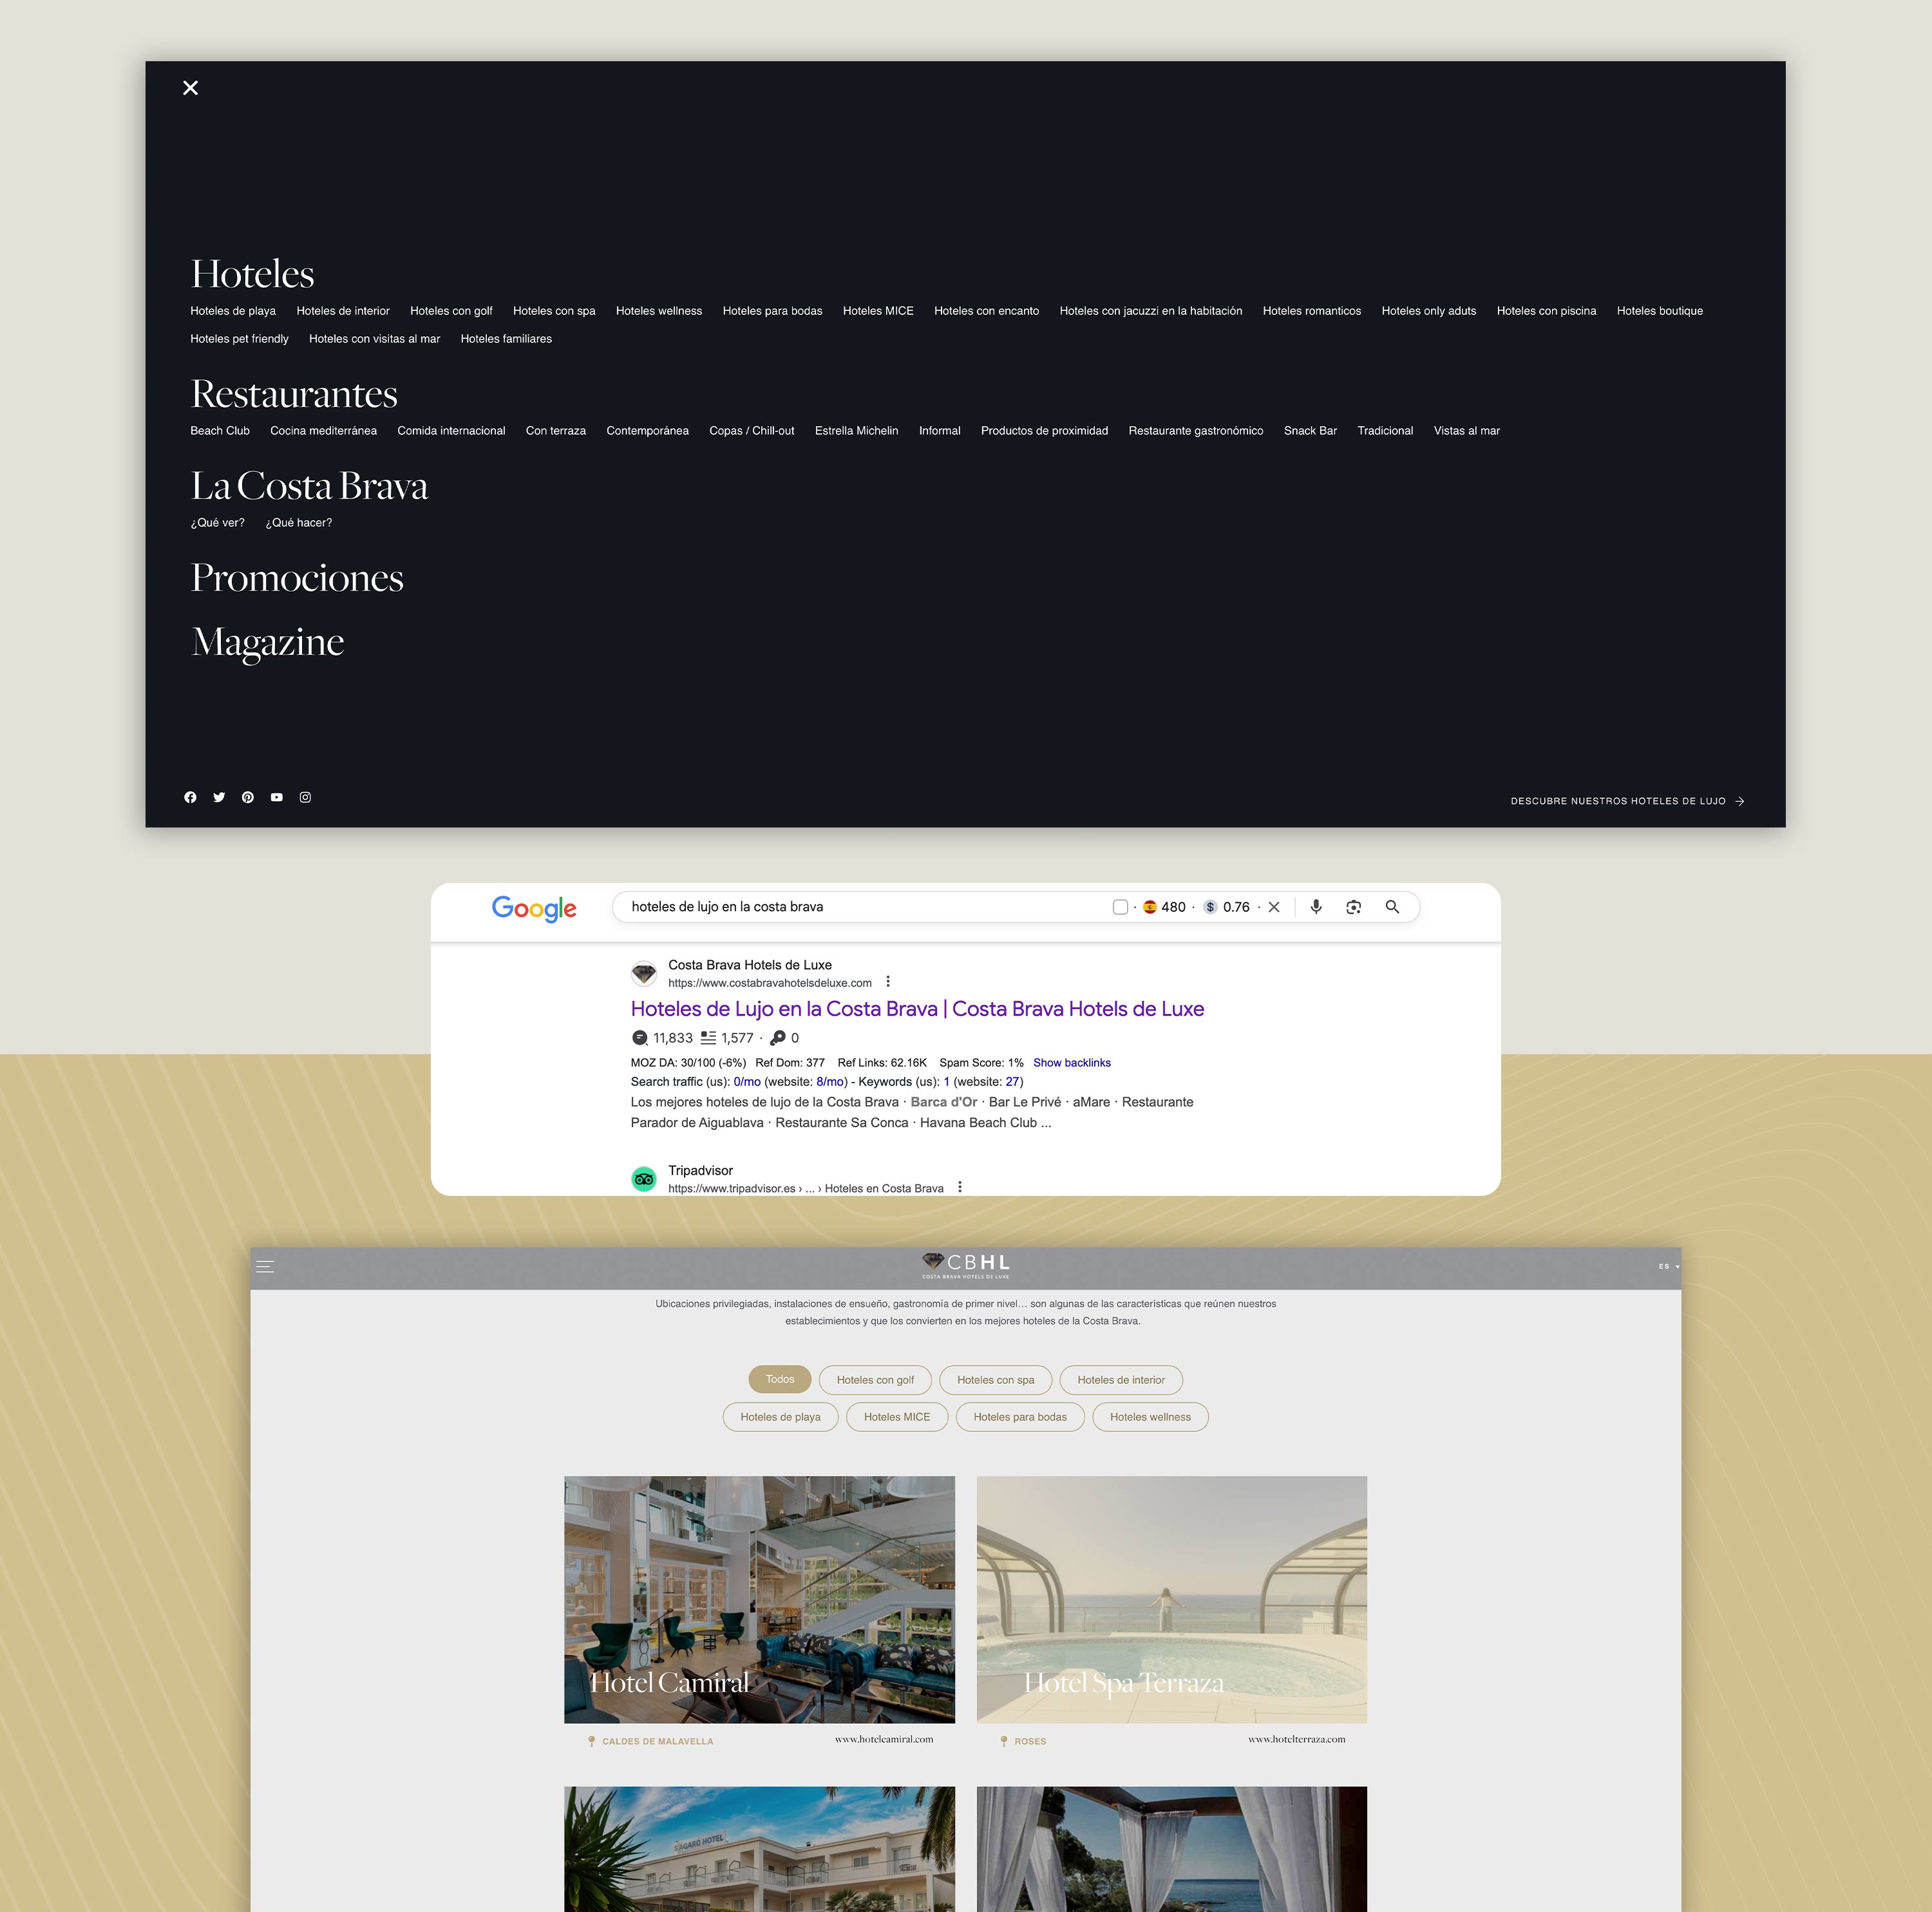Filter by Hoteles con golf pill
Image resolution: width=1932 pixels, height=1912 pixels.
click(x=875, y=1380)
